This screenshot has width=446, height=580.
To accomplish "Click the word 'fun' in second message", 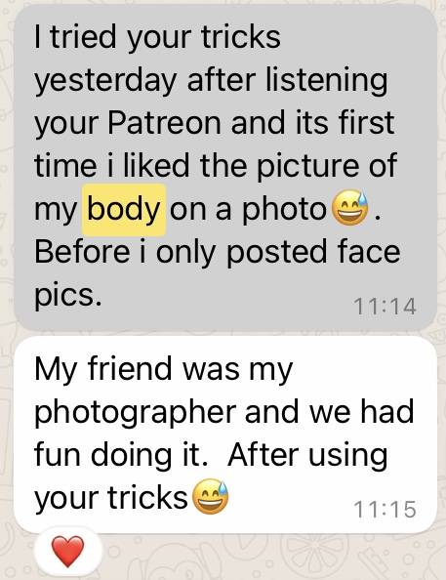I will tap(58, 454).
